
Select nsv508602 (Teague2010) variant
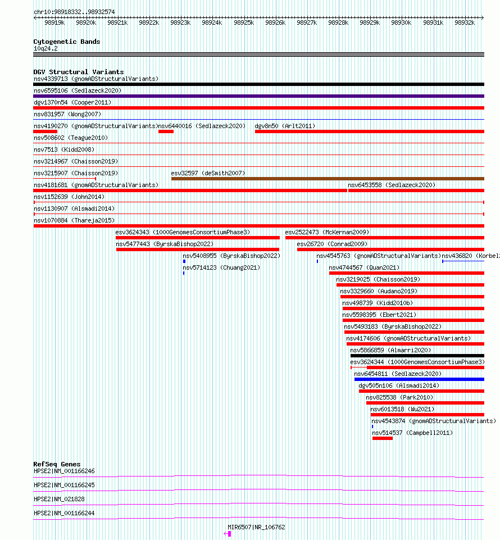coord(71,138)
